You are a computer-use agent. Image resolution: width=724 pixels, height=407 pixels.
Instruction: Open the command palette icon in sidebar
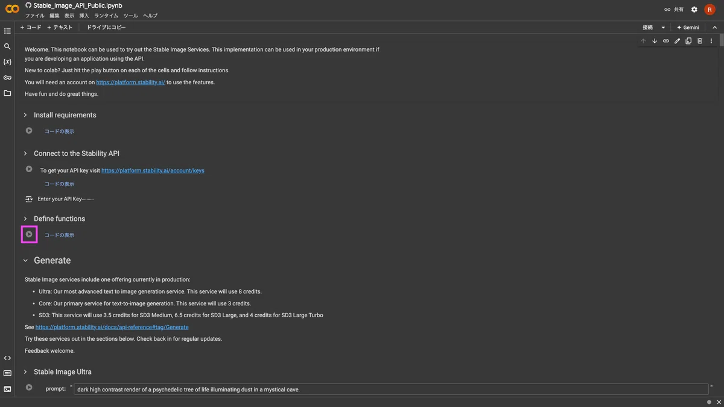coord(7,373)
